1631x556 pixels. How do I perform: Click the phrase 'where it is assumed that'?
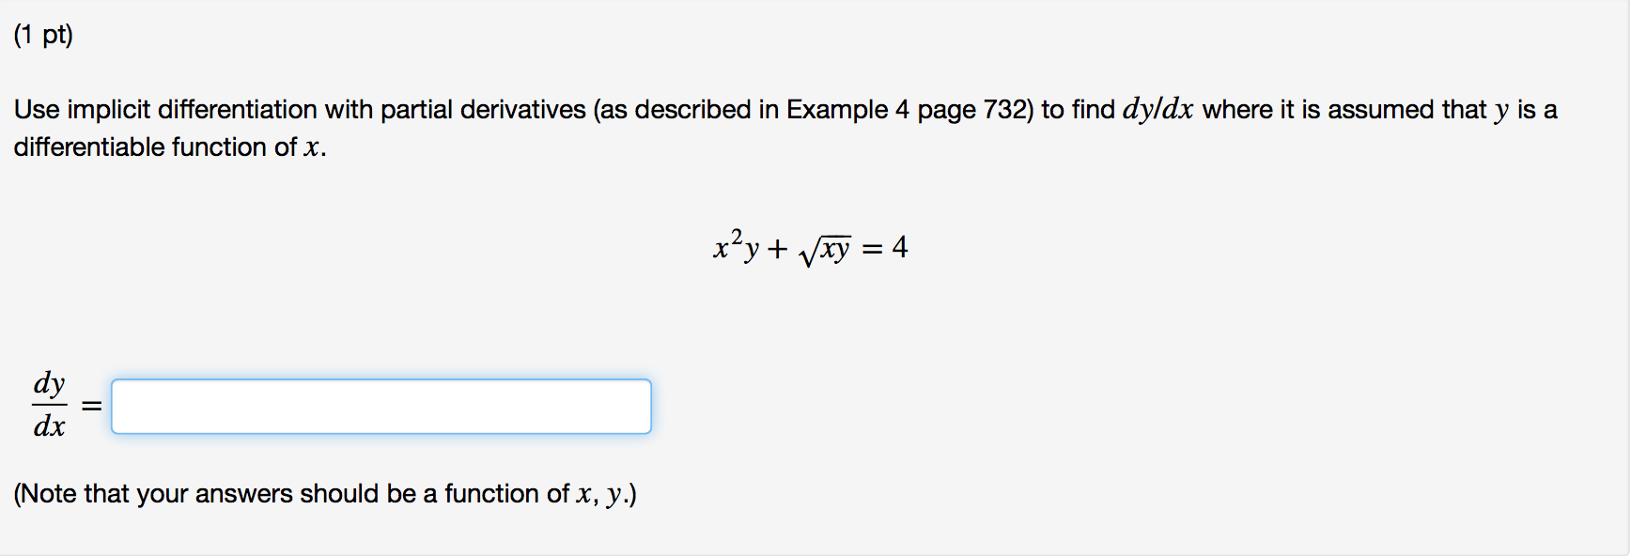pos(1344,110)
